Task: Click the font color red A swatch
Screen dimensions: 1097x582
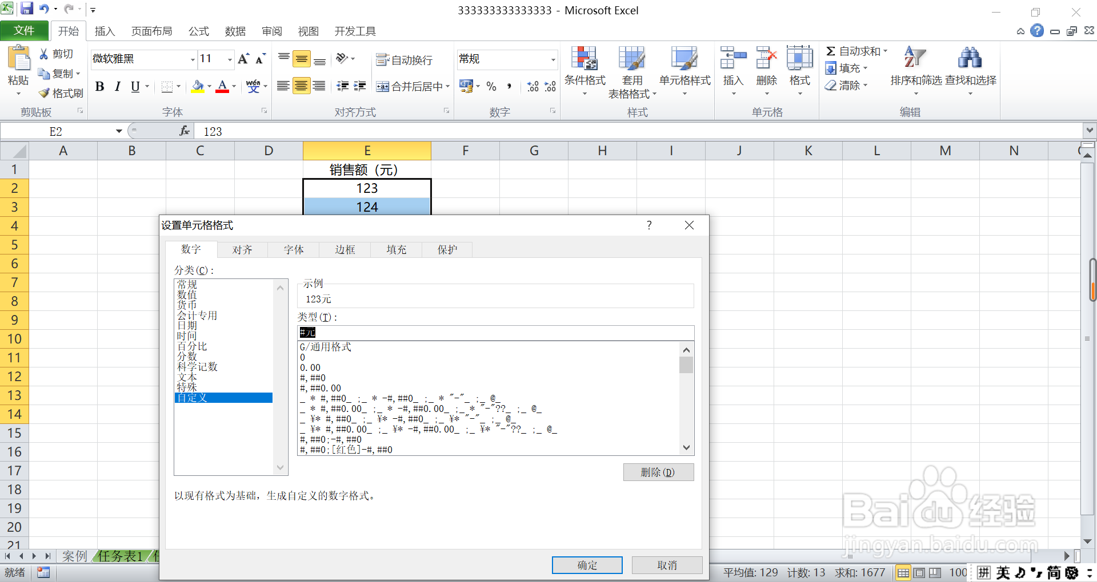Action: (223, 87)
